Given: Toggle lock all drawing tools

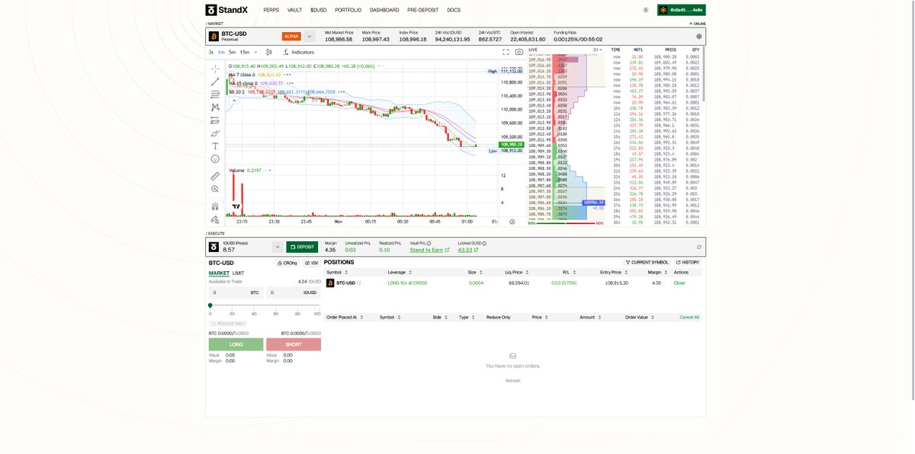Looking at the screenshot, I should [215, 219].
